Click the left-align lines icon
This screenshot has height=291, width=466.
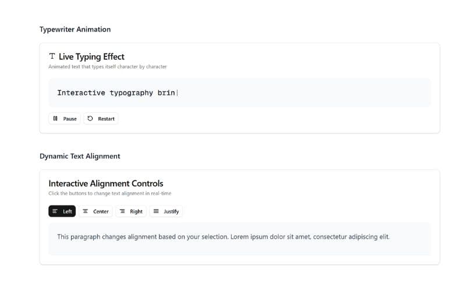(55, 211)
